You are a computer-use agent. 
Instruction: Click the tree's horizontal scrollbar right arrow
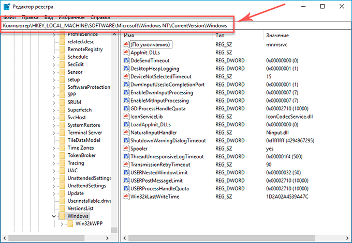click(107, 238)
